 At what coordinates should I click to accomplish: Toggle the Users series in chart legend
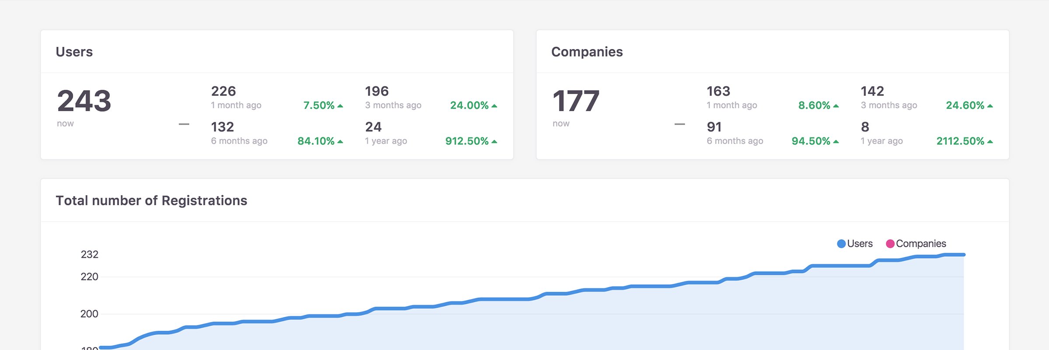pos(854,244)
